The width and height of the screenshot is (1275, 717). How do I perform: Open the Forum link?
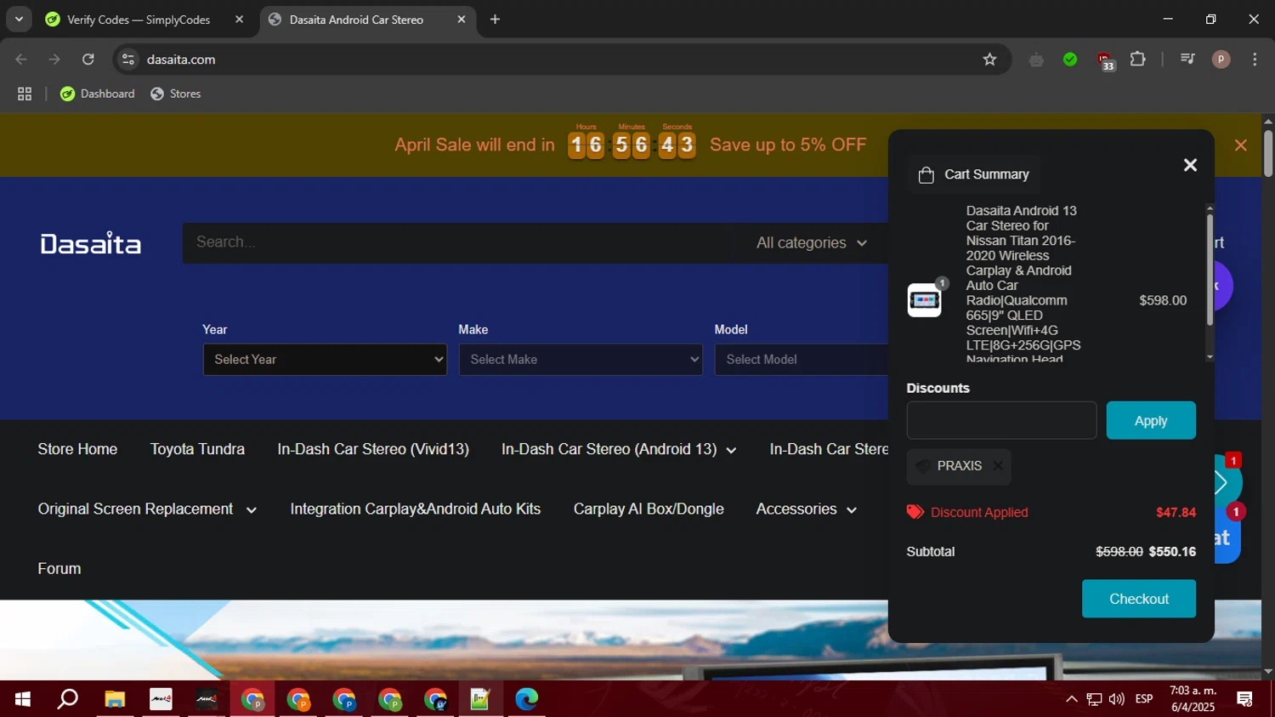tap(59, 569)
